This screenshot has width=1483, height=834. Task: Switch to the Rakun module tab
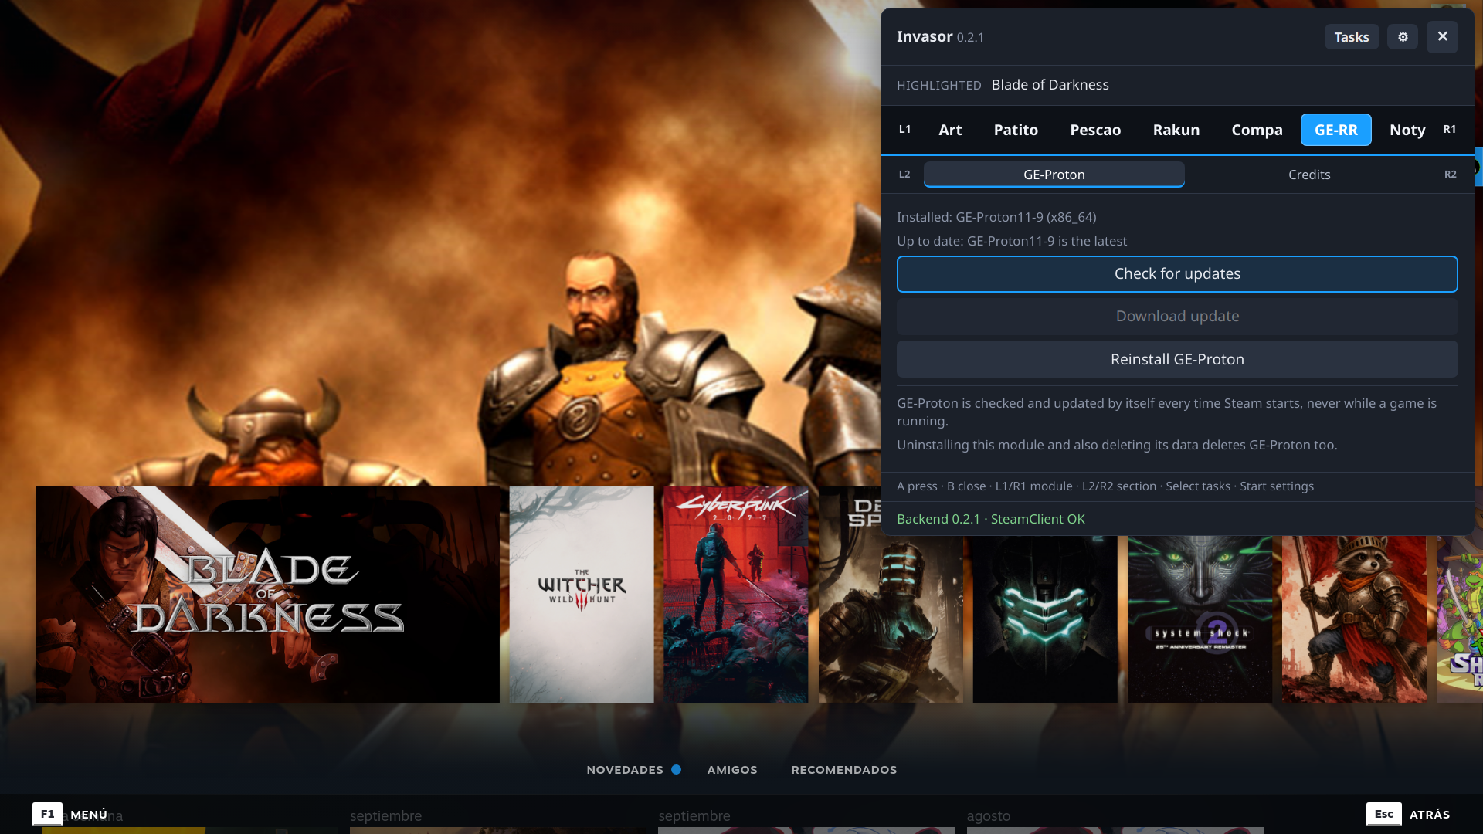(1176, 130)
